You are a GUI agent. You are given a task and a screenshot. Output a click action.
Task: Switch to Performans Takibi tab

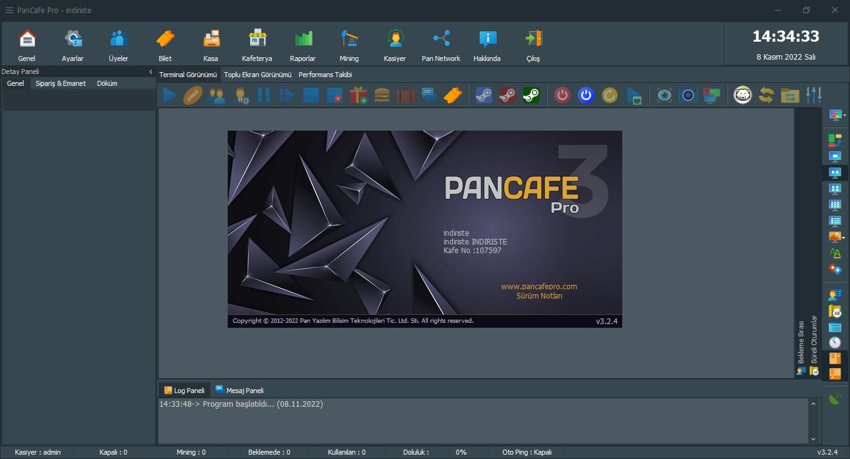[x=325, y=75]
